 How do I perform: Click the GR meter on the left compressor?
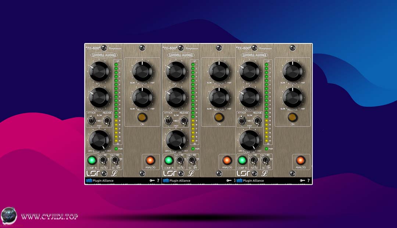tap(117, 102)
